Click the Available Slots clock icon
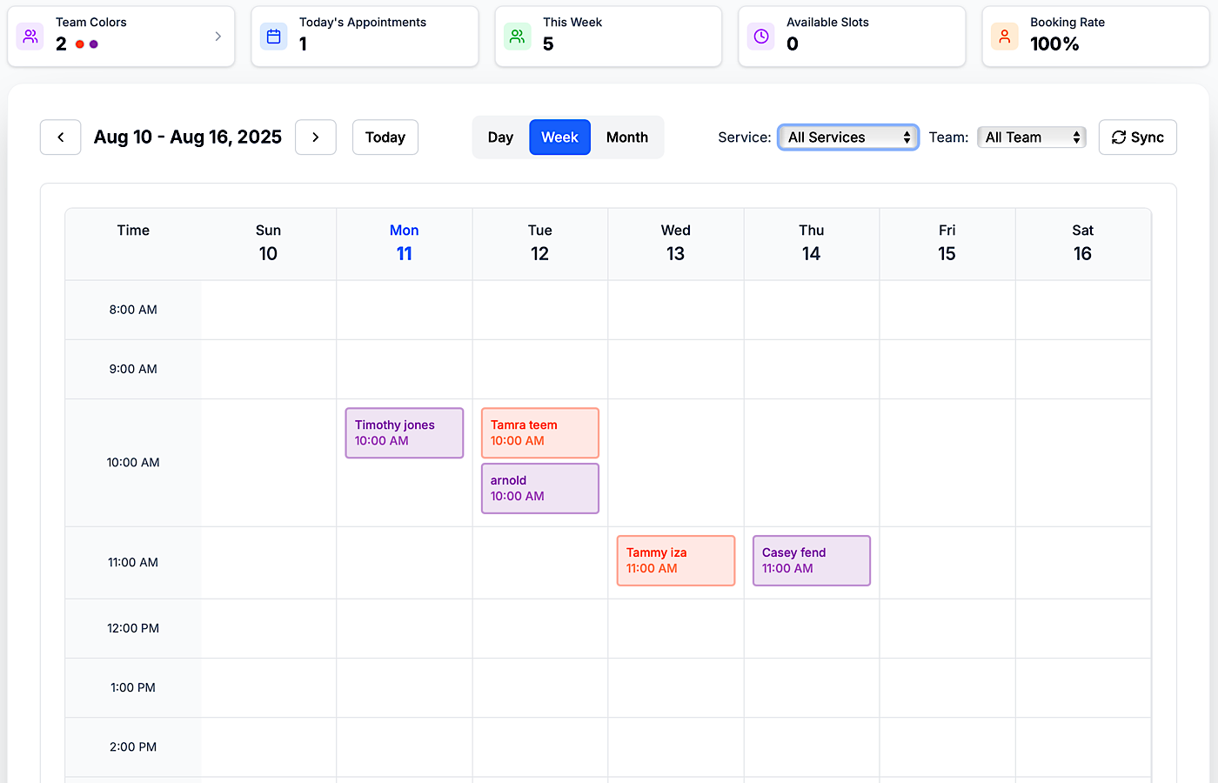Viewport: 1218px width, 783px height. coord(760,36)
